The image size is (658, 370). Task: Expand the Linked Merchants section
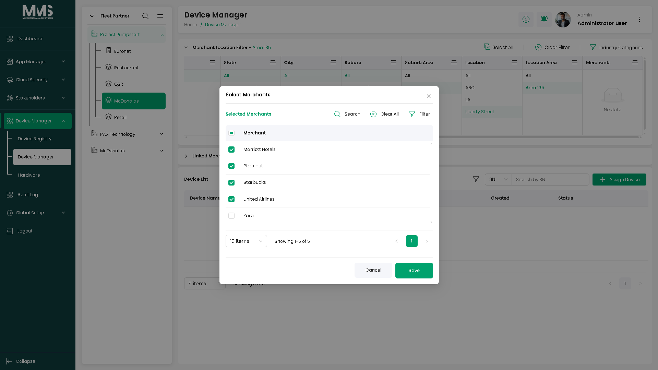[x=186, y=156]
